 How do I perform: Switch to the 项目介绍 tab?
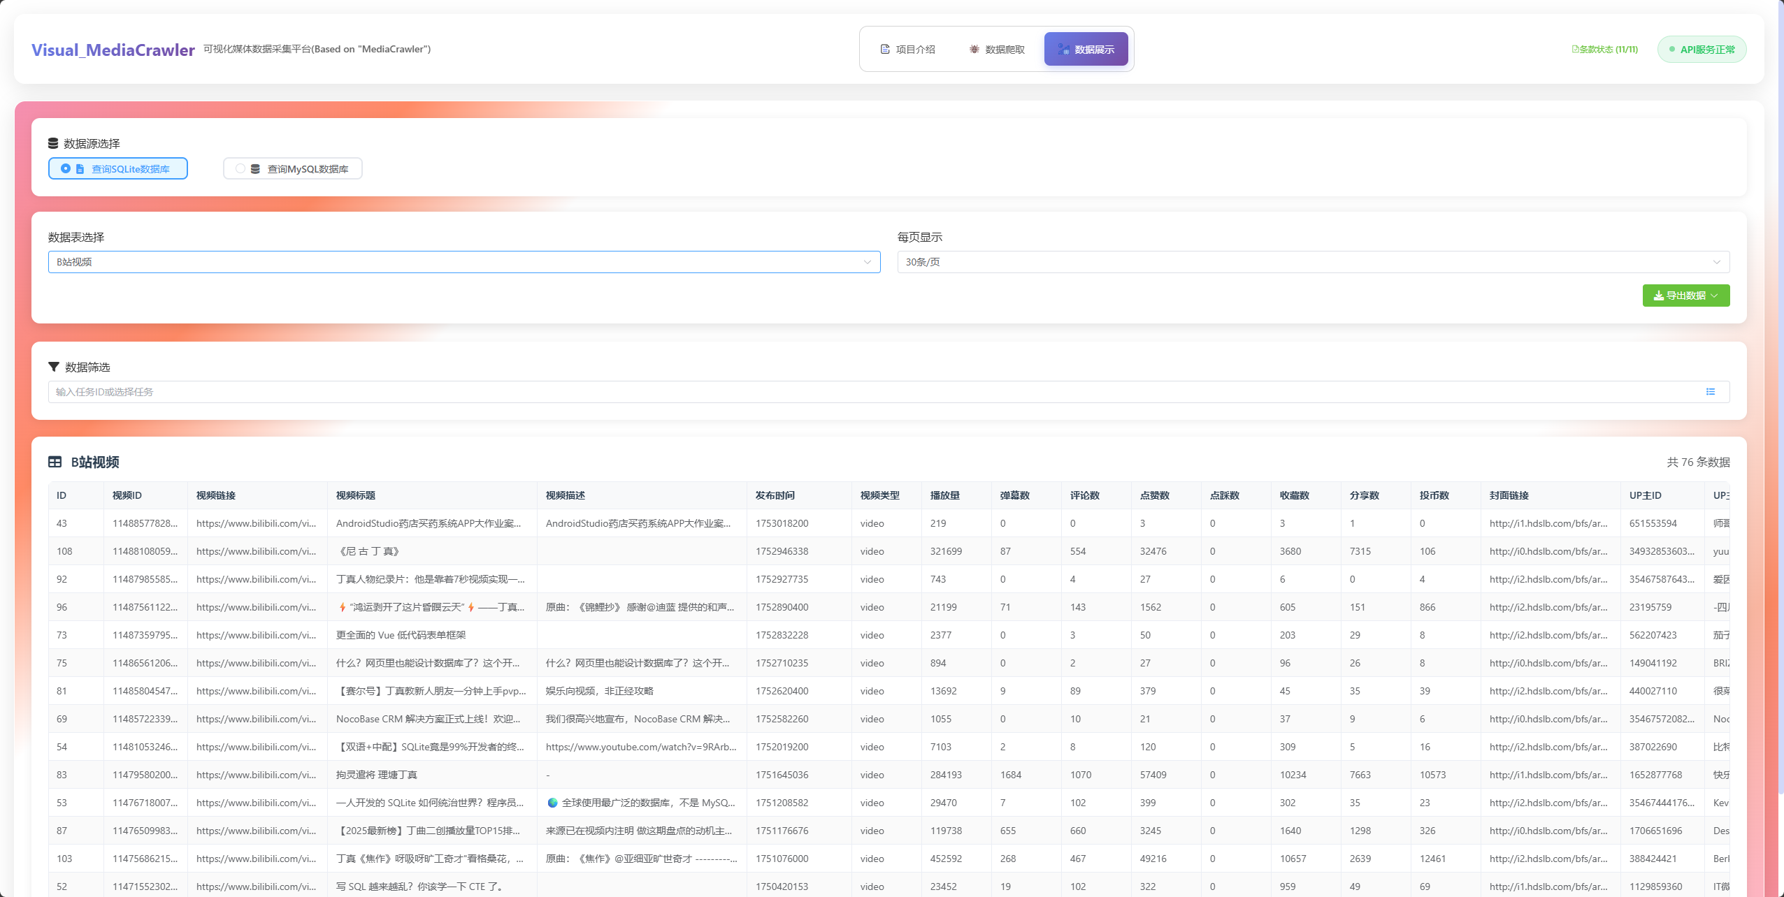pos(907,50)
